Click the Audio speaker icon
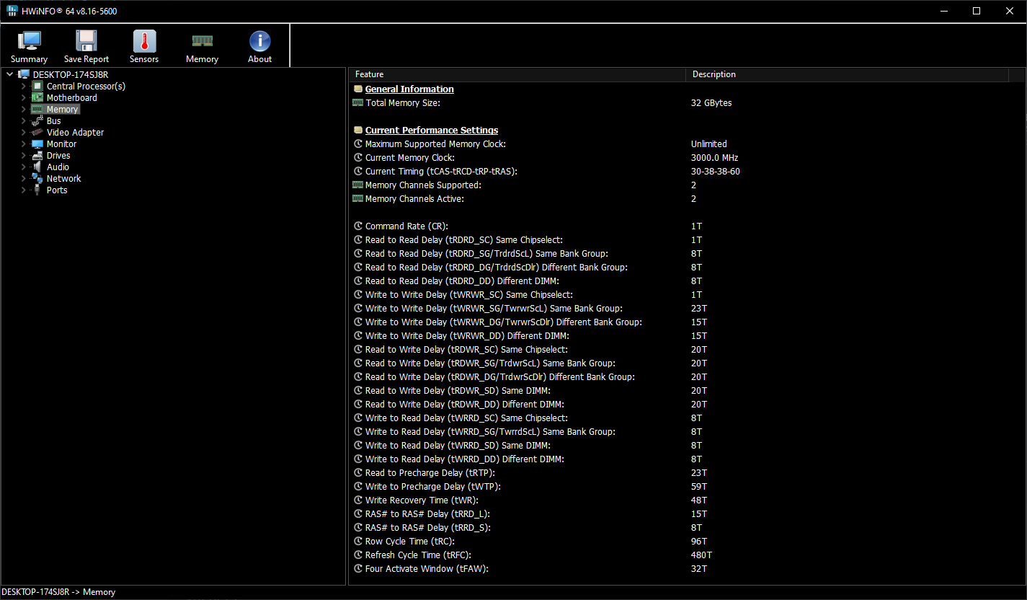Screen dimensions: 1027x600 (x=37, y=167)
